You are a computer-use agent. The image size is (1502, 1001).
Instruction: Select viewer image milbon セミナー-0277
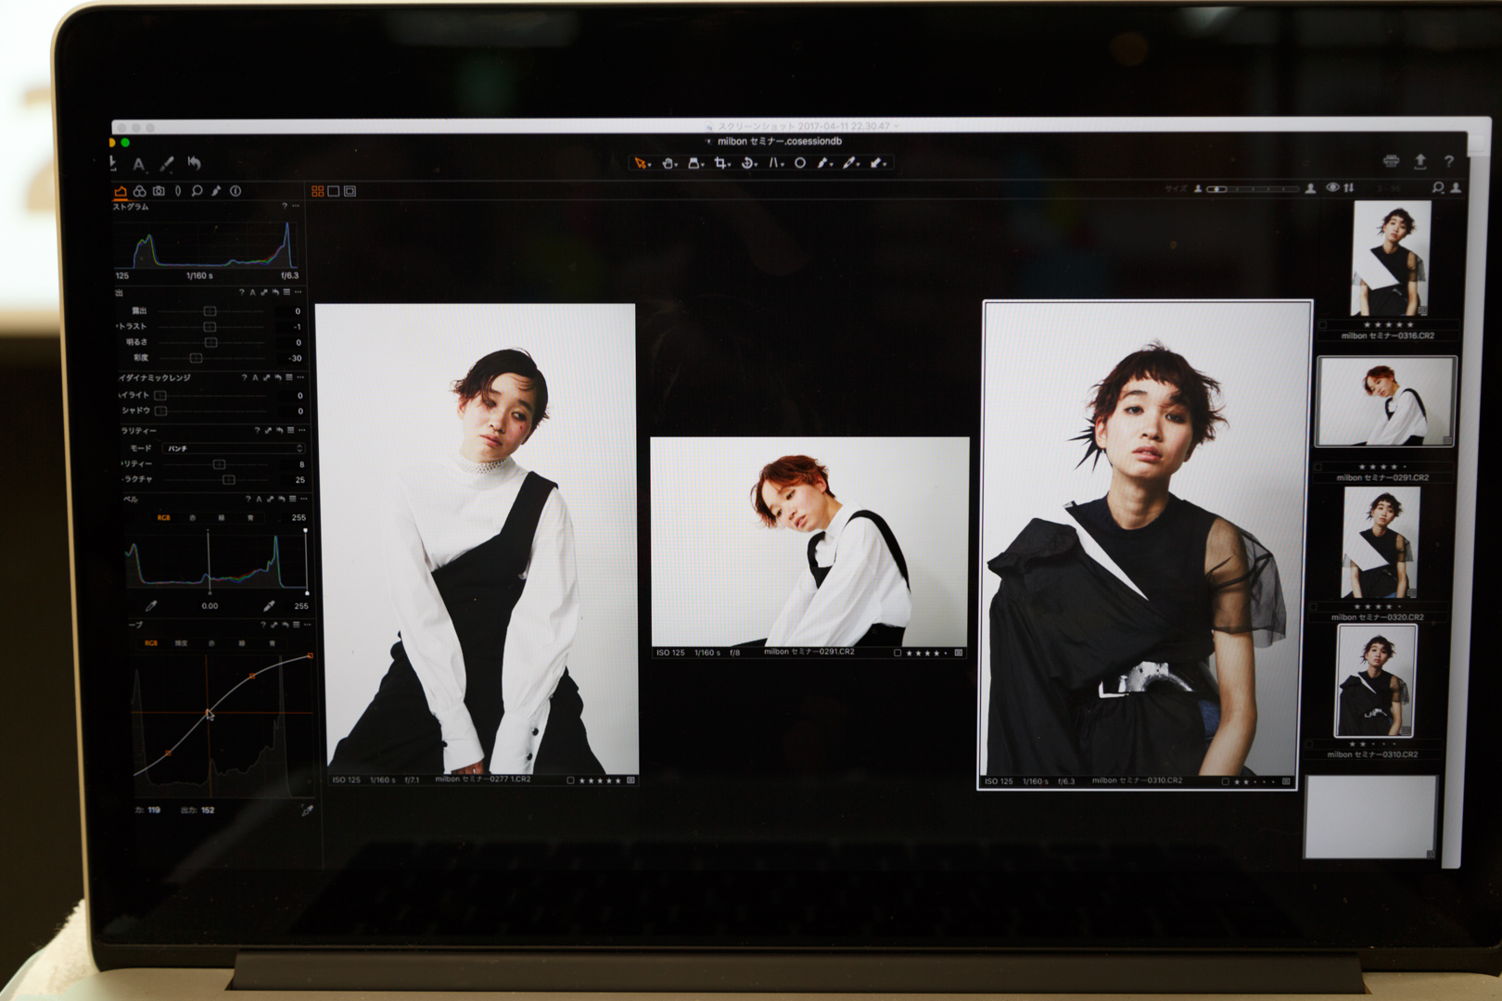coord(477,539)
